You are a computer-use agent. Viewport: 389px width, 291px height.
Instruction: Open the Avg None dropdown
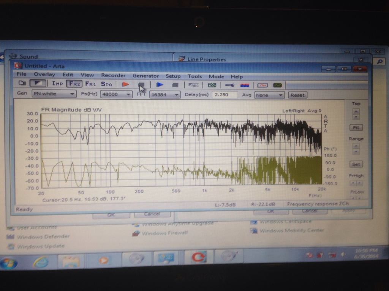coord(269,95)
